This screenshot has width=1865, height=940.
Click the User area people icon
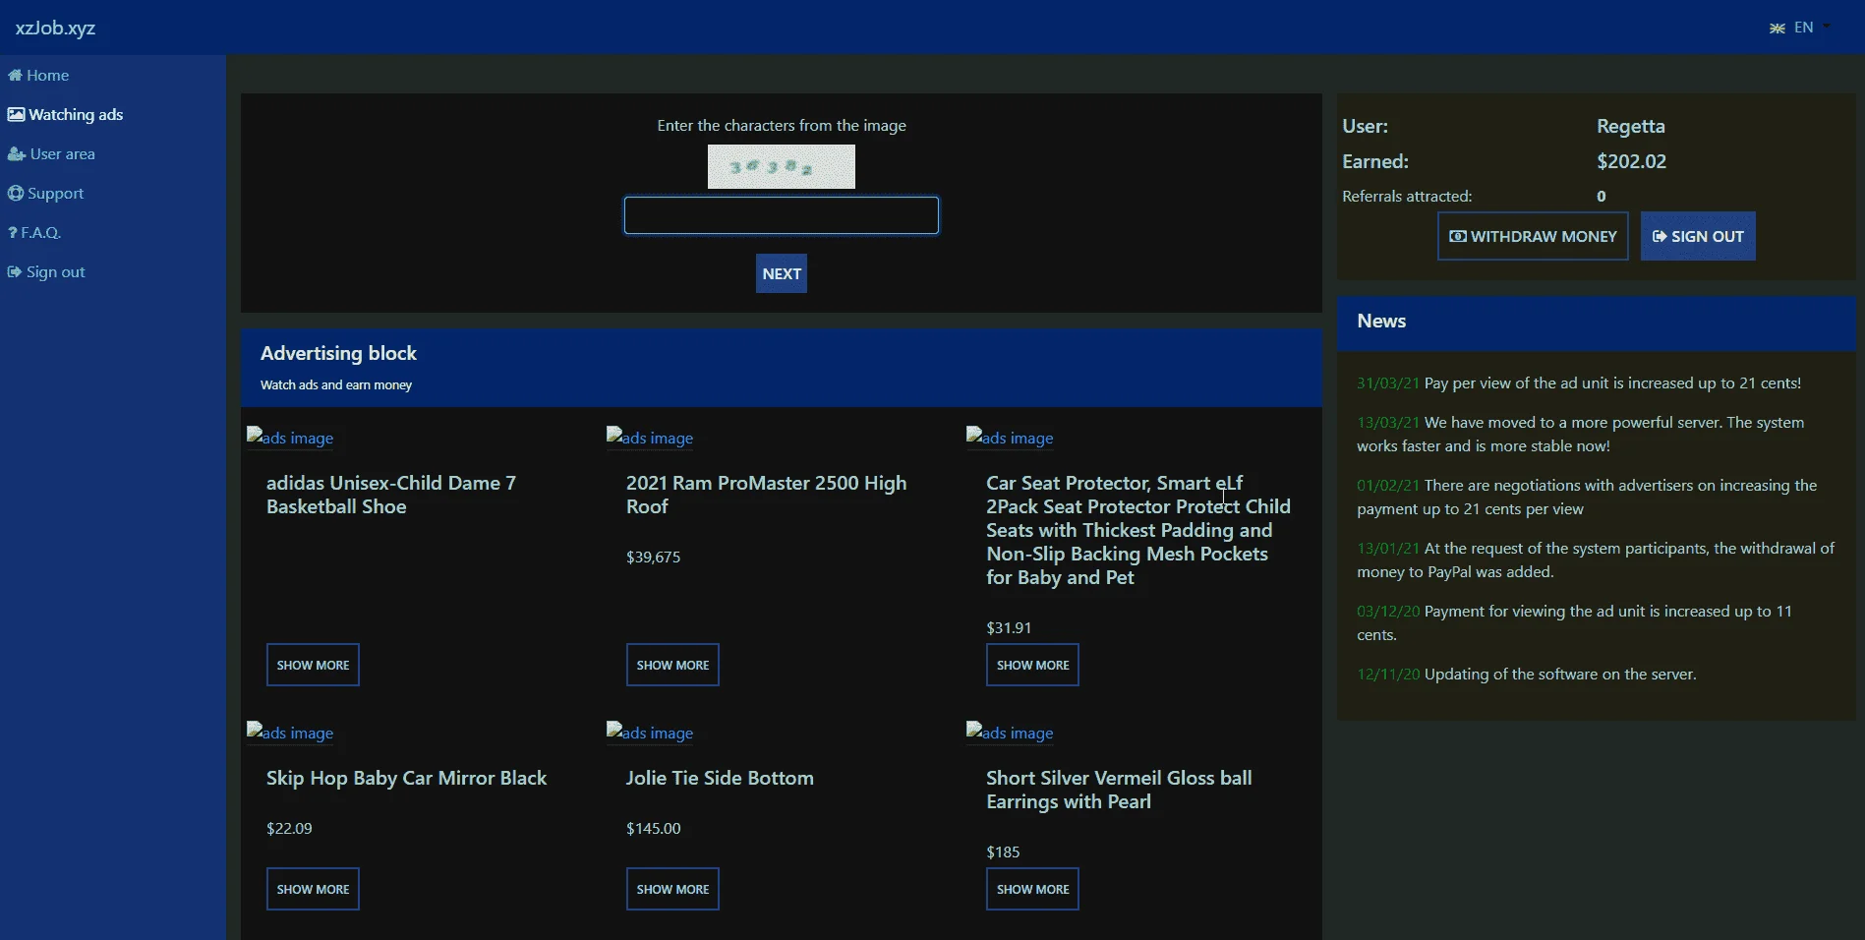tap(17, 154)
